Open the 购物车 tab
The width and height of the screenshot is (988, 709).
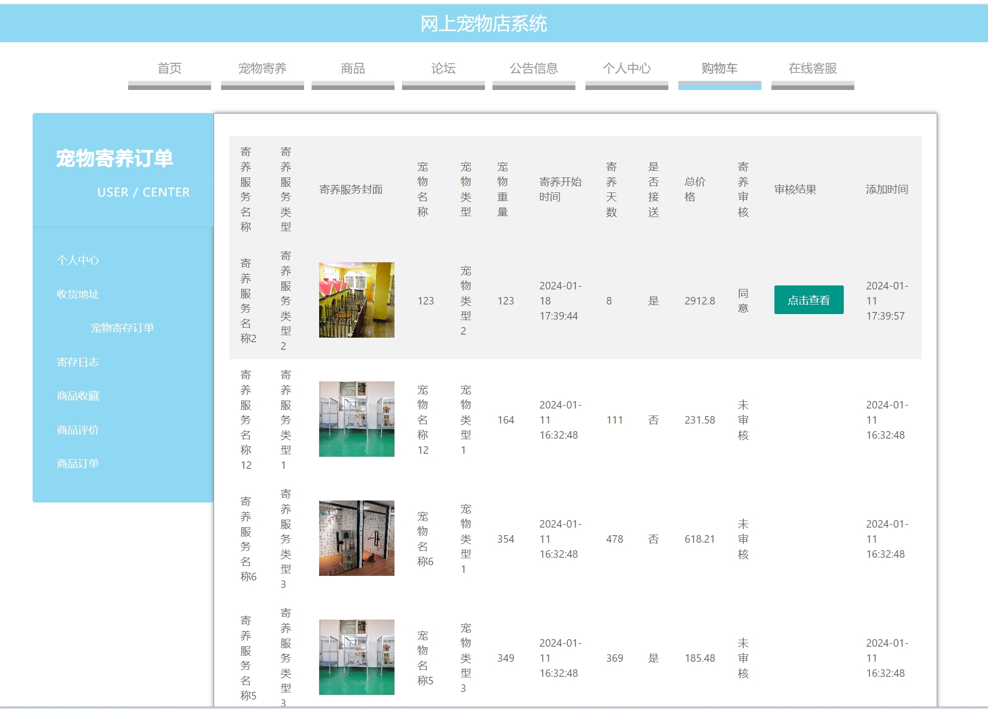720,68
